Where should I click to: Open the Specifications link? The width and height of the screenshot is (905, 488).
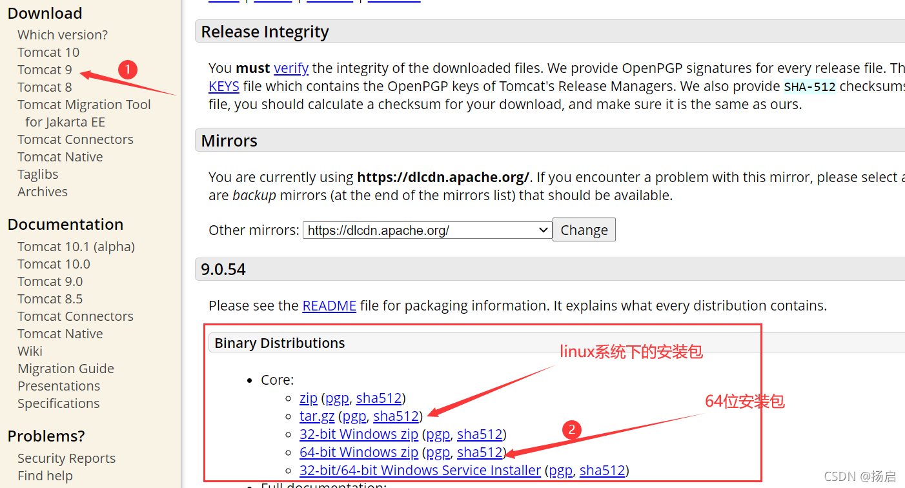pos(59,403)
